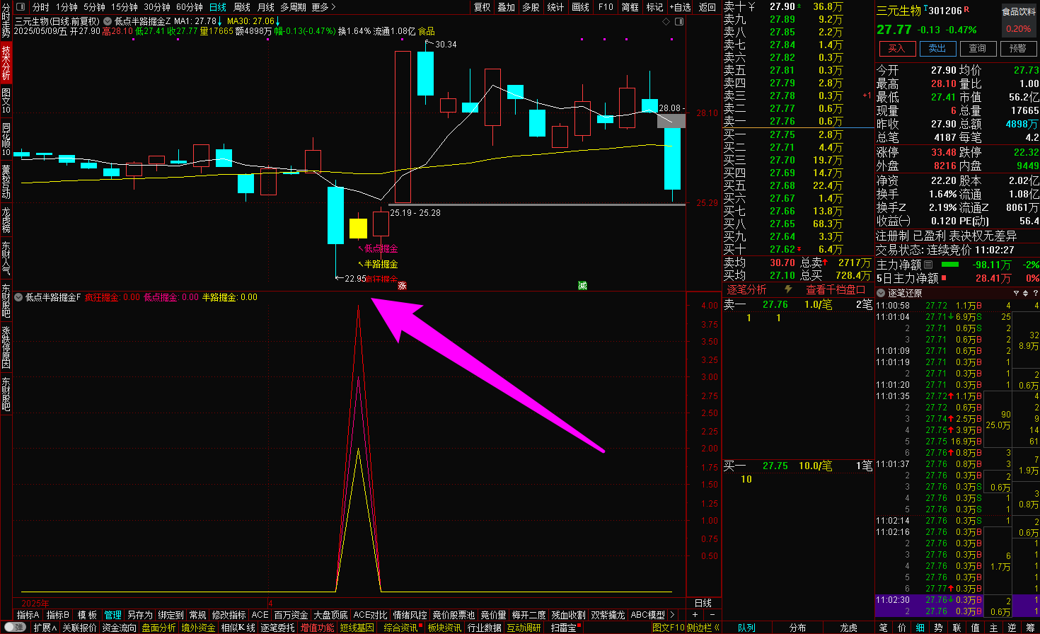Switch to 60分钟 period
The width and height of the screenshot is (1040, 634).
[190, 7]
